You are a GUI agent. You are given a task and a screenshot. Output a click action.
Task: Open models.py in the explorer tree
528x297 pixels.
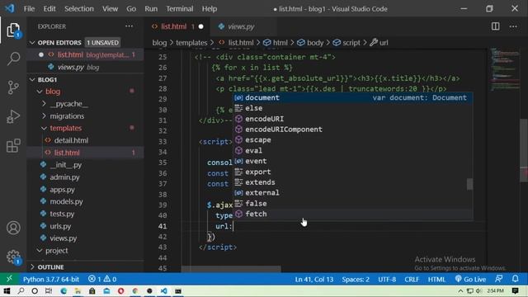[x=66, y=201]
